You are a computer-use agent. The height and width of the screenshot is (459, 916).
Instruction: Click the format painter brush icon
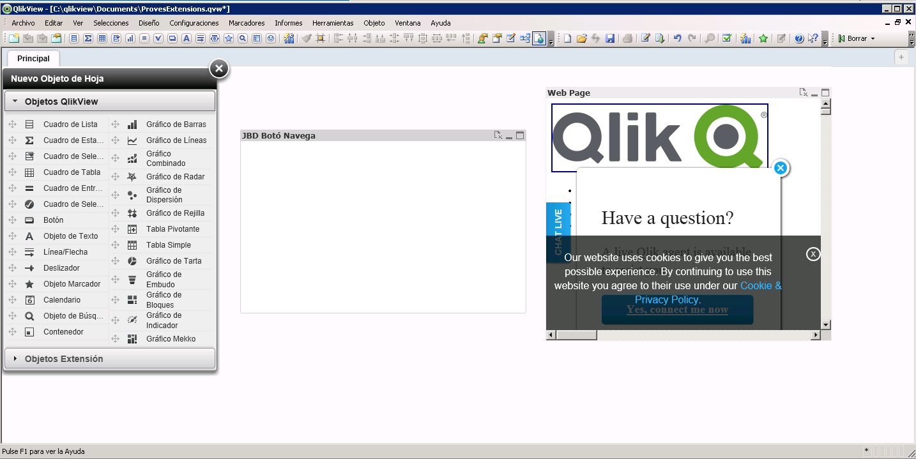307,38
